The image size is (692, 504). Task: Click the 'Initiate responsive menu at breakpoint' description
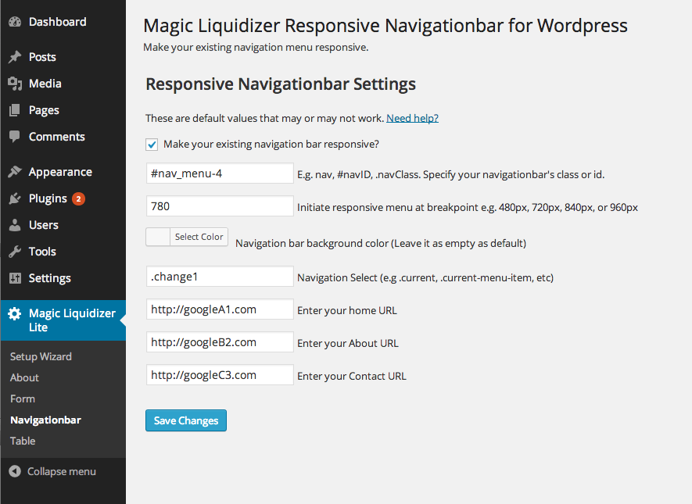468,207
